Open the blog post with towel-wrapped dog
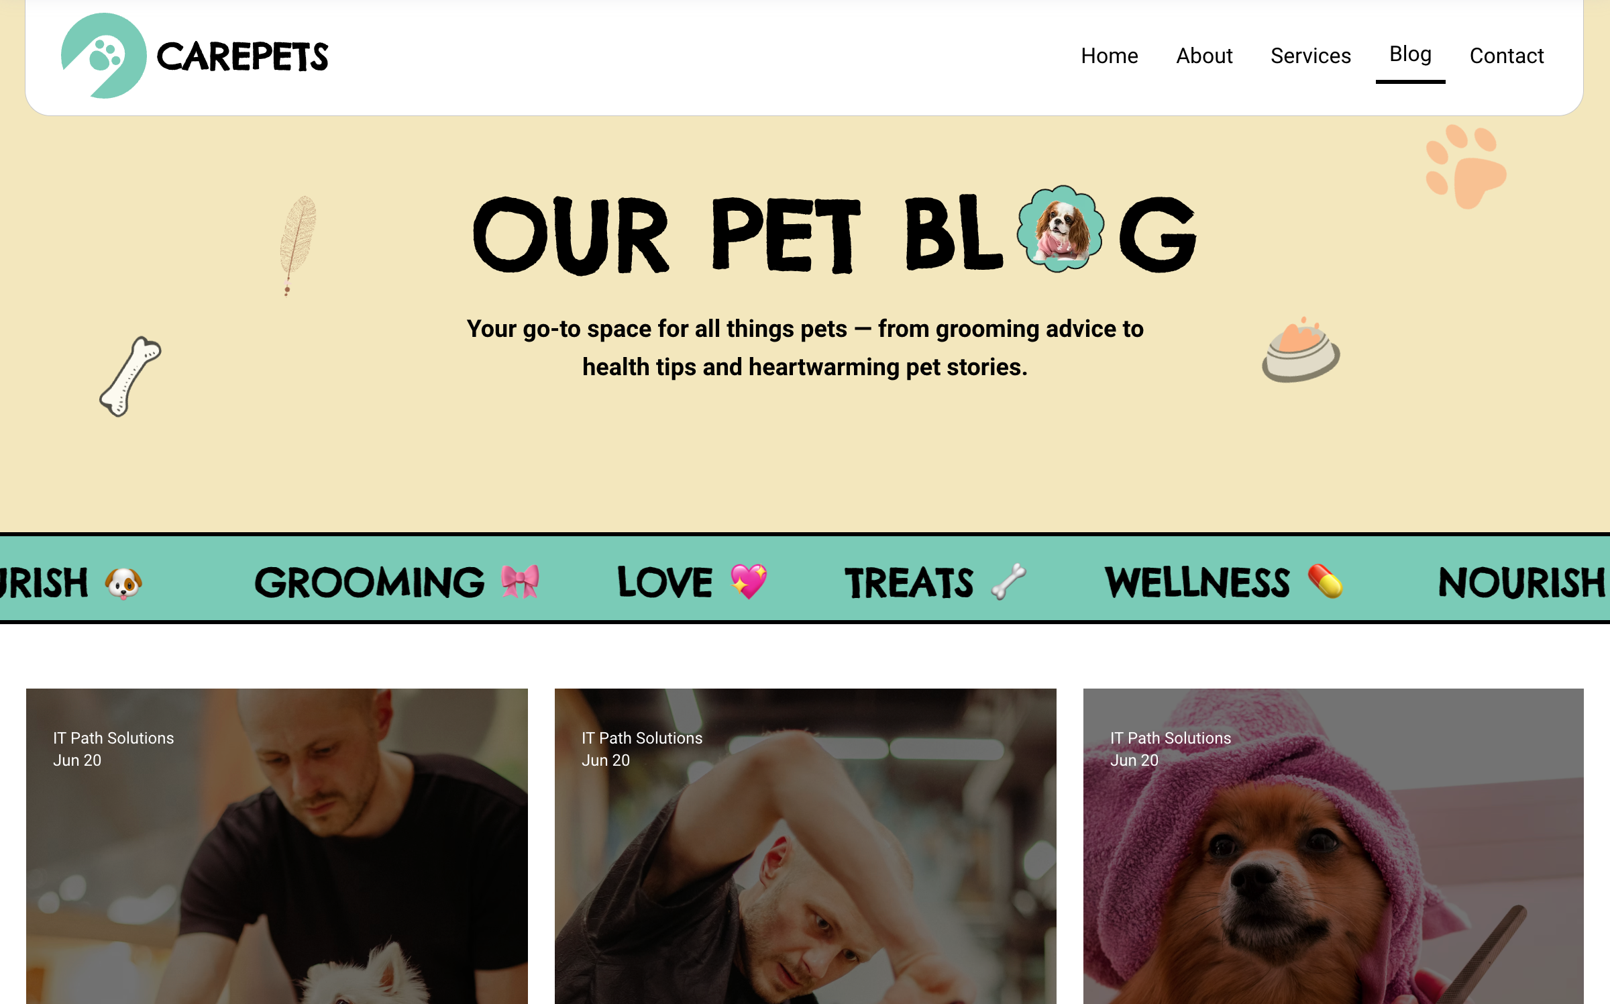This screenshot has width=1610, height=1004. [x=1334, y=846]
